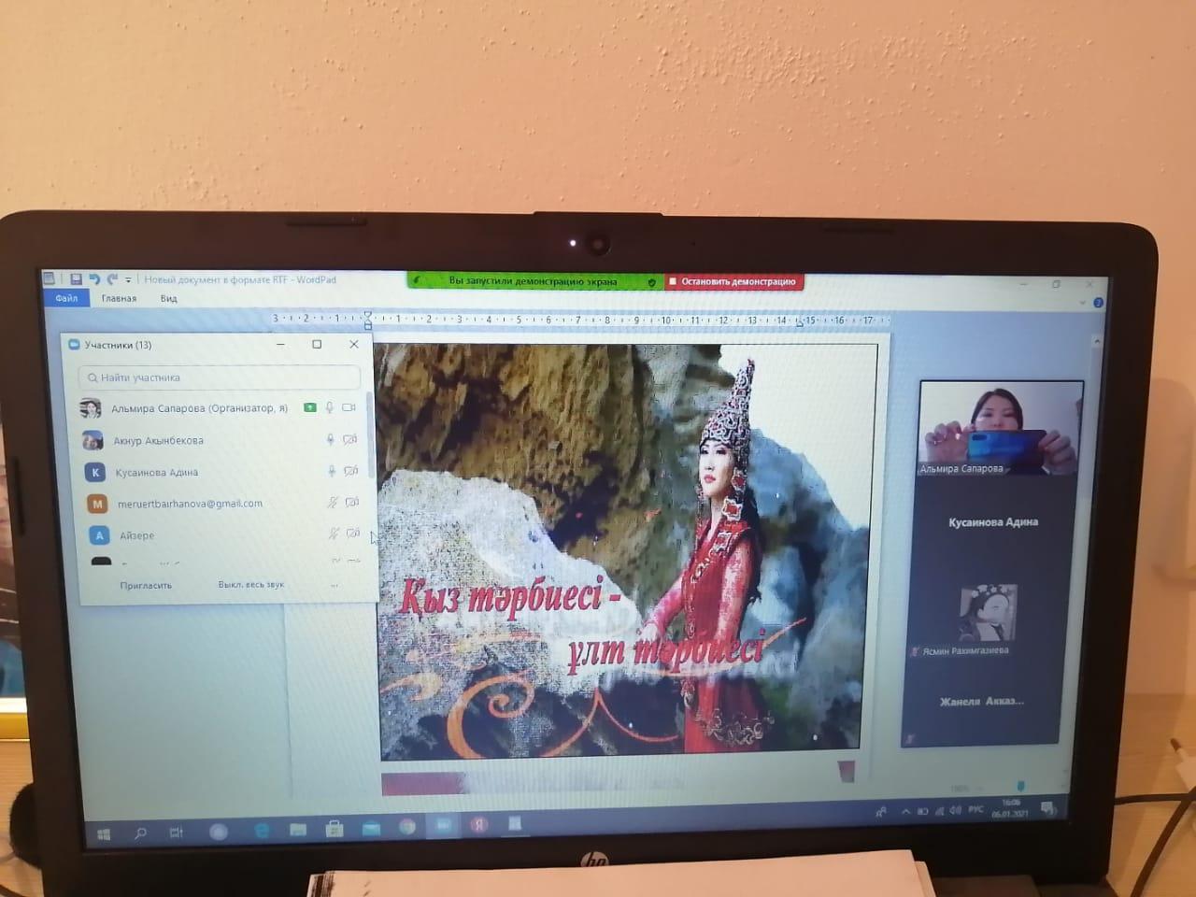The image size is (1196, 897).
Task: Mute Кусаинова Адина microphone
Action: [x=331, y=472]
